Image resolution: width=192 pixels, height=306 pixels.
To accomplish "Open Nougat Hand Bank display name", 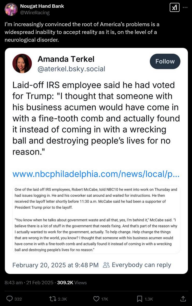I will click(x=42, y=6).
